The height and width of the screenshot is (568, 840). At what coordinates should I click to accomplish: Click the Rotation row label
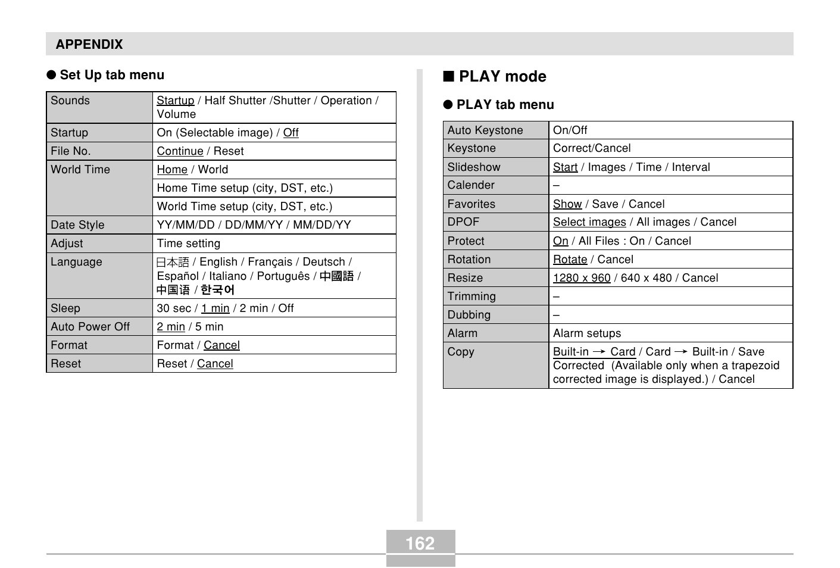pos(469,260)
